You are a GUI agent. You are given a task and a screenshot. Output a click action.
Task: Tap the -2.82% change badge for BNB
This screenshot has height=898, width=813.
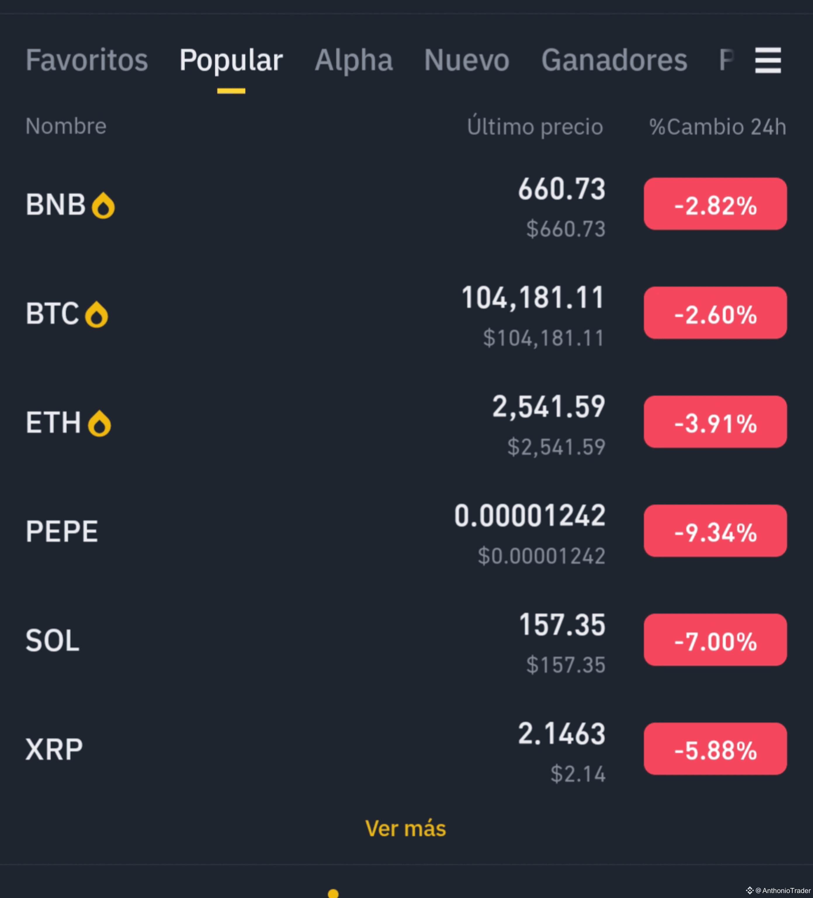coord(715,204)
